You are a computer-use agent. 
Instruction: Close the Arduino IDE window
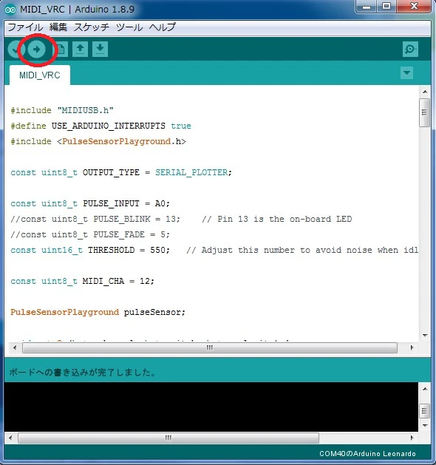click(x=414, y=7)
